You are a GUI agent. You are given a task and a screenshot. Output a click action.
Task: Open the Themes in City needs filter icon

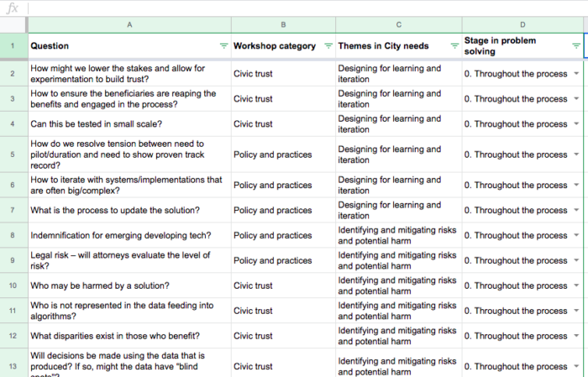[x=454, y=45]
